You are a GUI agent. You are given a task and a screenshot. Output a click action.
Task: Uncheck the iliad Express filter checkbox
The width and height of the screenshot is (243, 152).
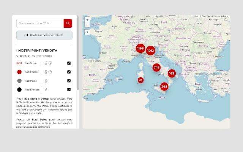tap(69, 90)
